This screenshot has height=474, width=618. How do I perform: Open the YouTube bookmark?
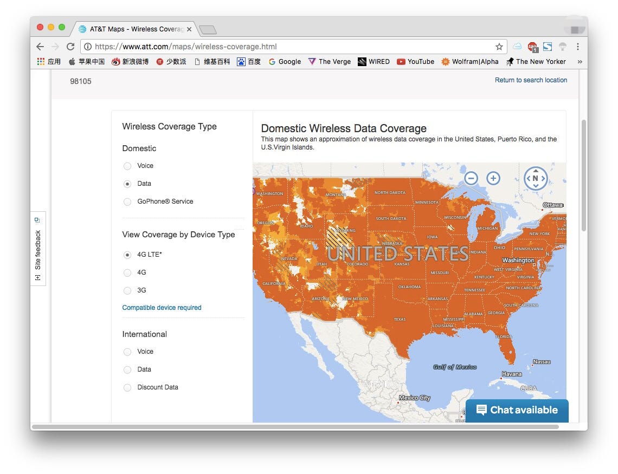(415, 61)
